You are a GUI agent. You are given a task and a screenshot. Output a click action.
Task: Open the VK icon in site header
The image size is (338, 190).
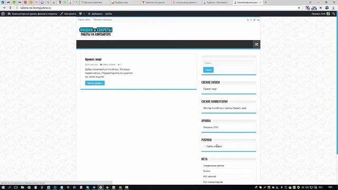pos(258,20)
